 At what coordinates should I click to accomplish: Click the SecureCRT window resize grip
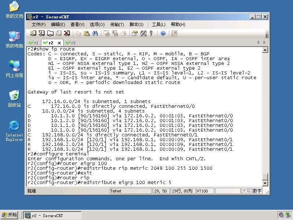click(x=267, y=192)
